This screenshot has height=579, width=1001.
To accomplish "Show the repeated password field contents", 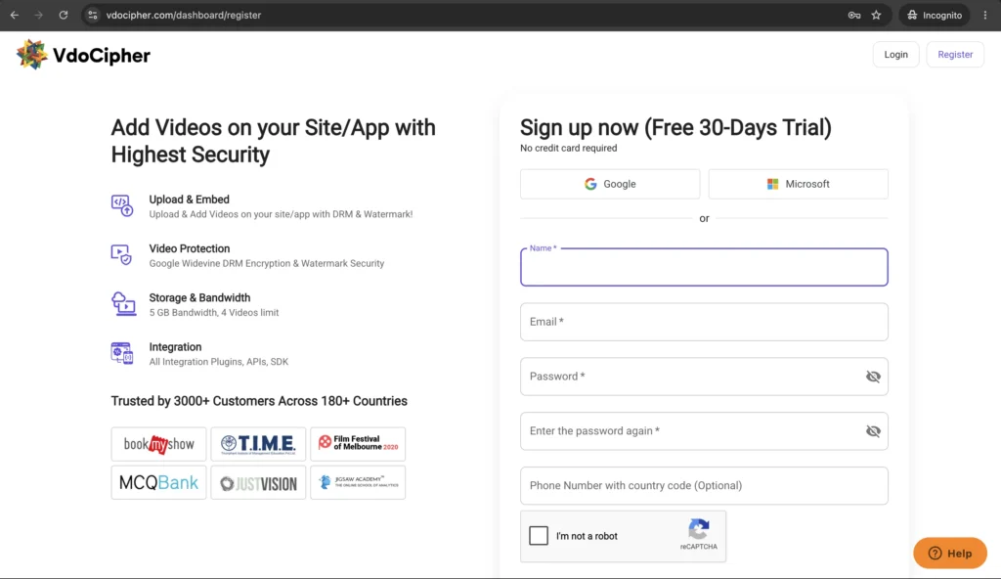I will (x=873, y=431).
